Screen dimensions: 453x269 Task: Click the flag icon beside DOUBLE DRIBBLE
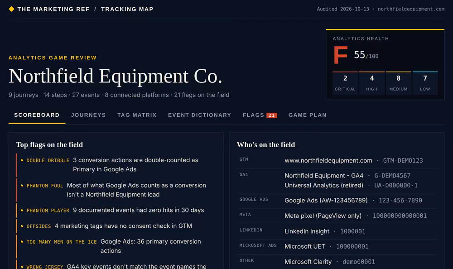22,160
